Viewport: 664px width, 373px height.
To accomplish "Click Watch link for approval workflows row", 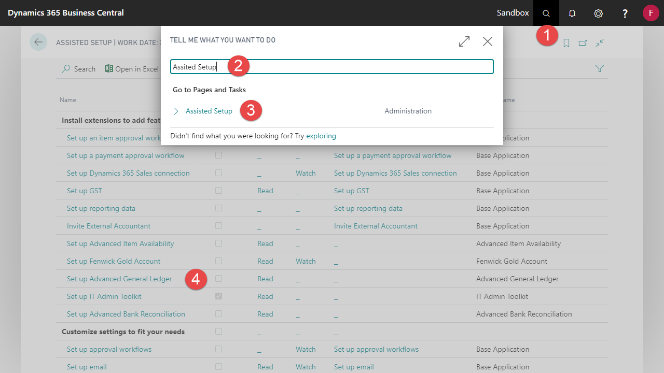I will [x=306, y=349].
